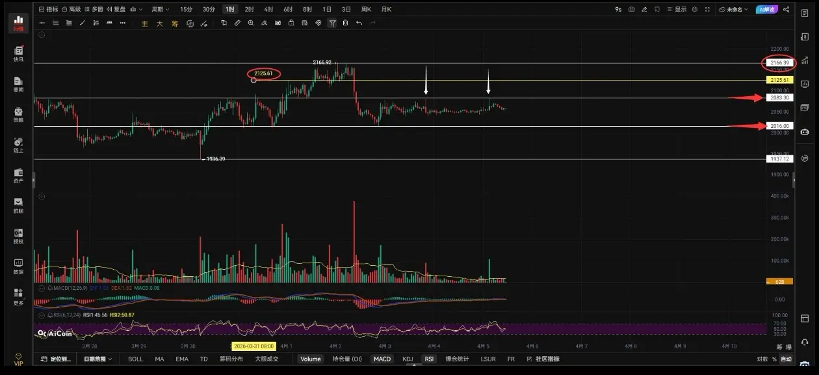
Task: Open the 更多 more sidebar icon
Action: coord(18,297)
